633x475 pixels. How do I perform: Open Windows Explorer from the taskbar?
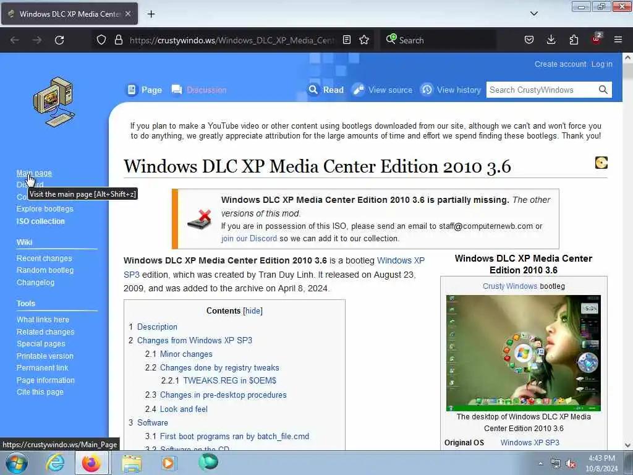point(132,463)
